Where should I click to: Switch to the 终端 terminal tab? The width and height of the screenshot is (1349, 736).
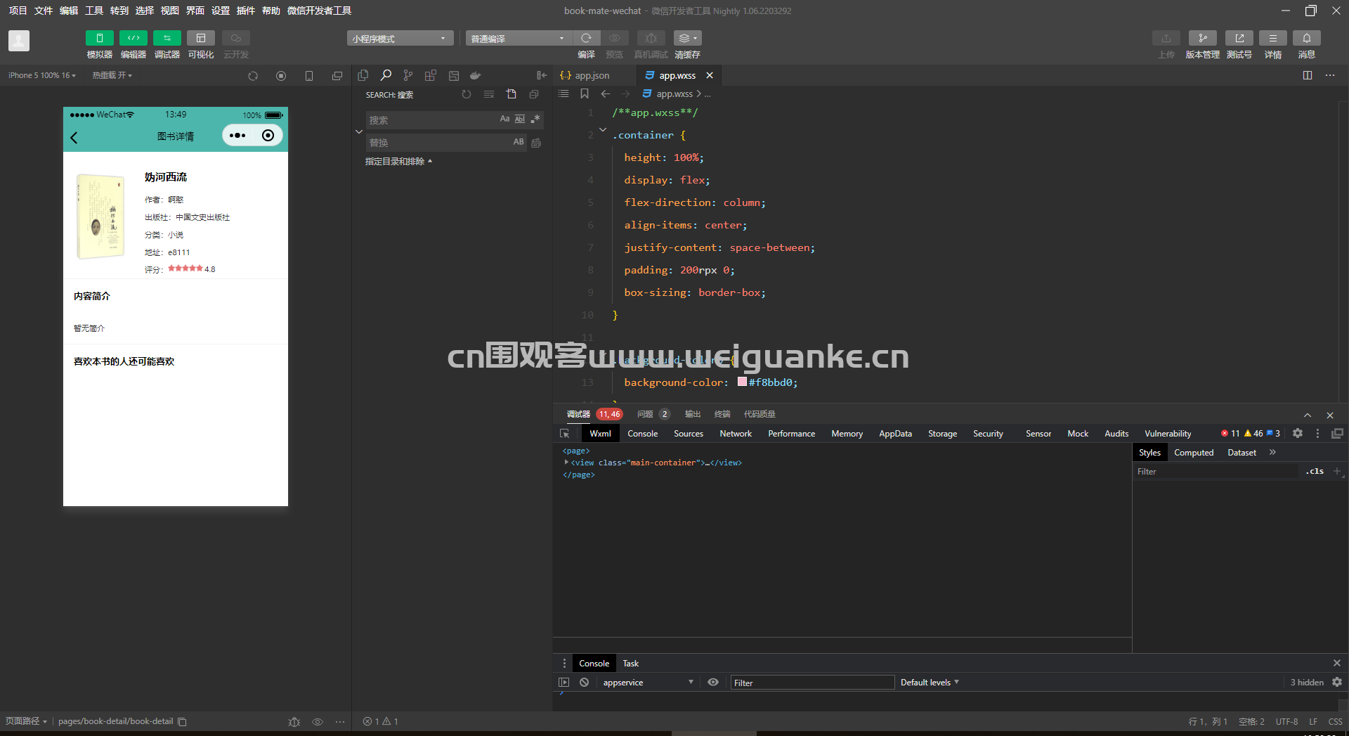(x=722, y=414)
